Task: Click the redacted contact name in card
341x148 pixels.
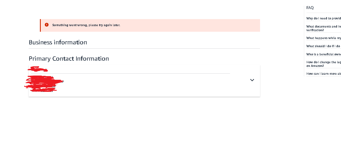Action: pyautogui.click(x=39, y=69)
